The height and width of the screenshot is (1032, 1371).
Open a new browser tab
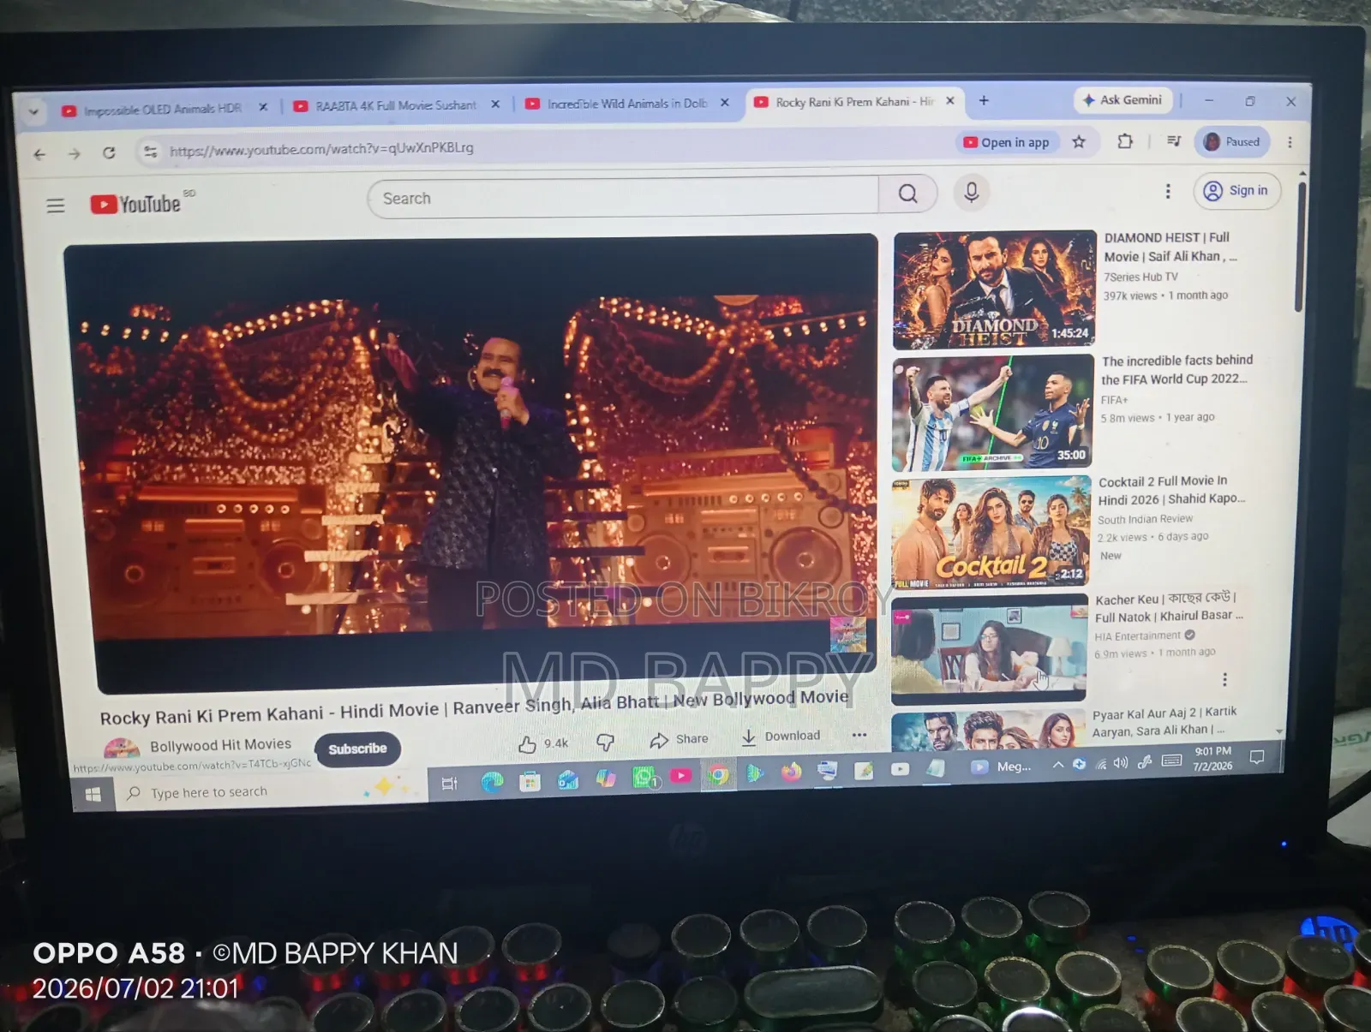[984, 100]
